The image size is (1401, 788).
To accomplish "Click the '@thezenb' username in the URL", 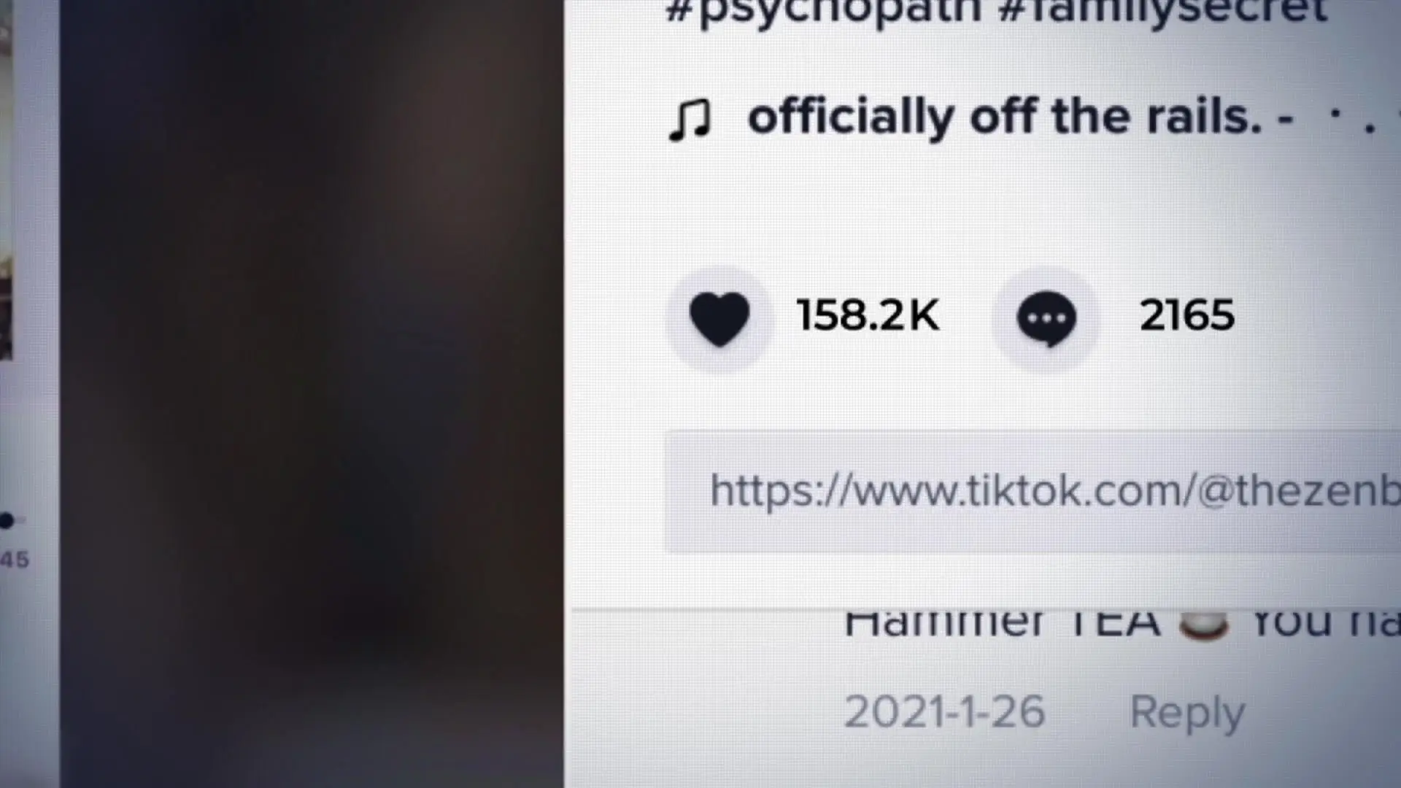I will tap(1299, 490).
